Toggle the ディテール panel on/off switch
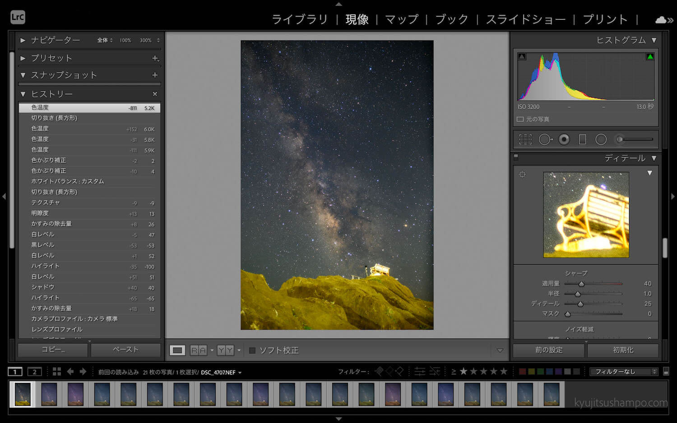The width and height of the screenshot is (677, 423). [x=516, y=157]
